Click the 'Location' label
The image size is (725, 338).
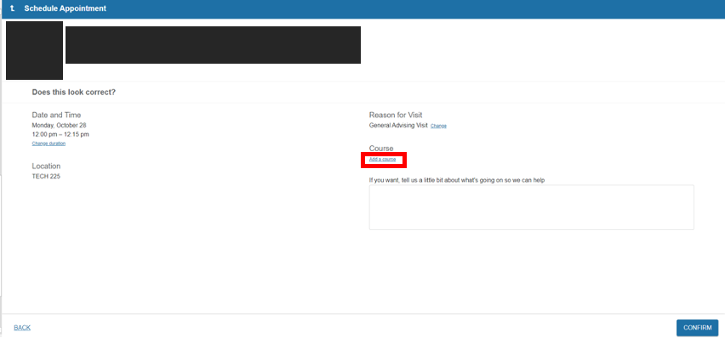(x=46, y=166)
